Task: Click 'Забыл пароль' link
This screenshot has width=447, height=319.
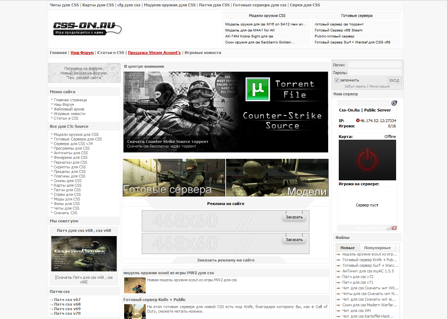Action: 355,86
